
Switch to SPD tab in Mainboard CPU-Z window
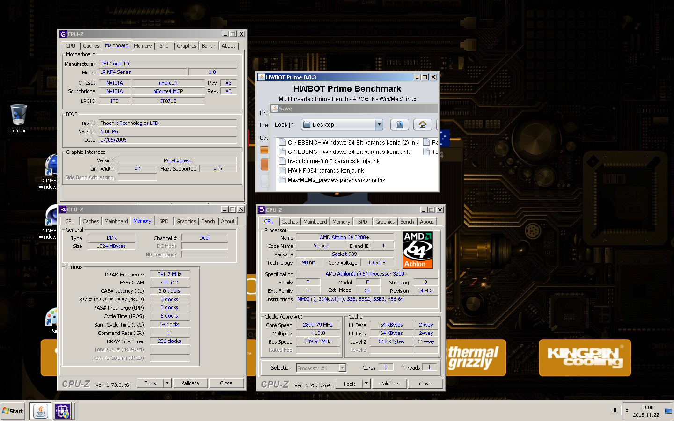[164, 46]
